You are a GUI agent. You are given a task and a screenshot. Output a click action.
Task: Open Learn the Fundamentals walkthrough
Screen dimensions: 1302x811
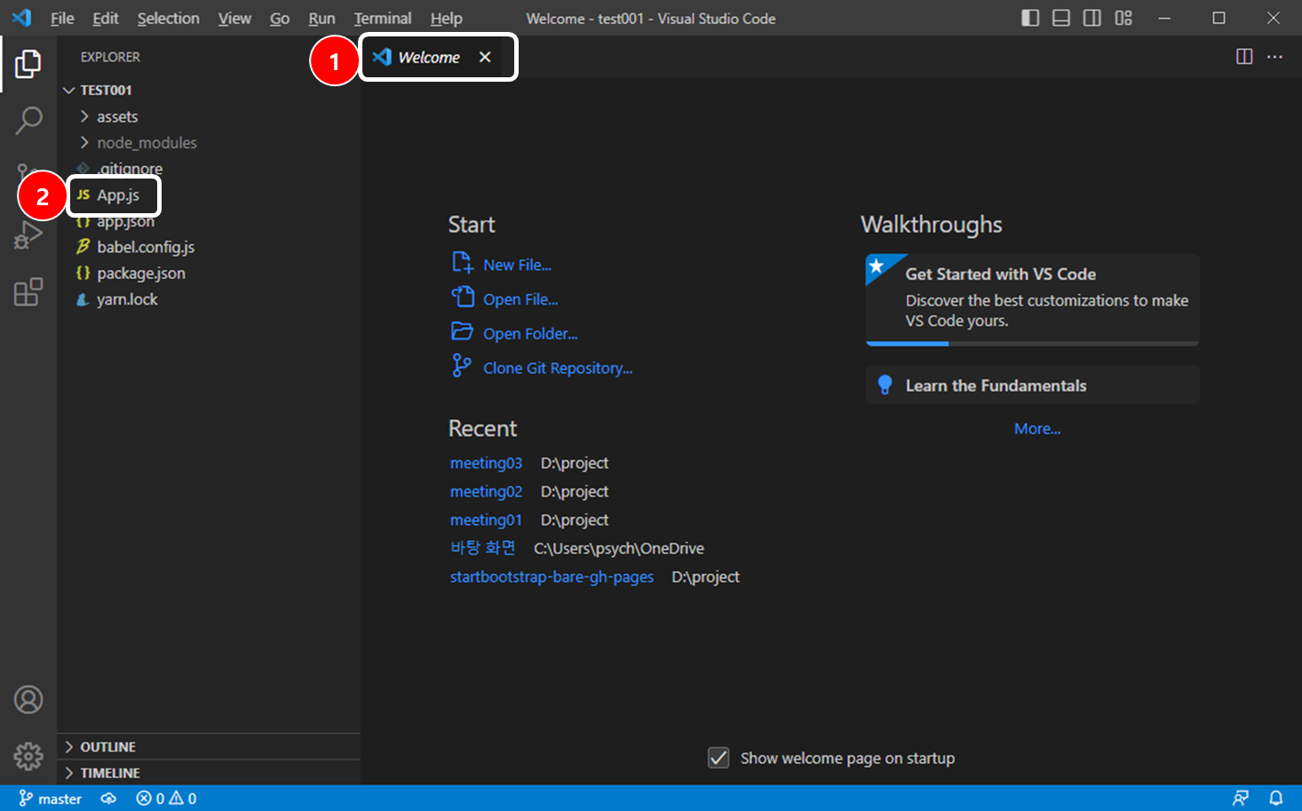1032,386
